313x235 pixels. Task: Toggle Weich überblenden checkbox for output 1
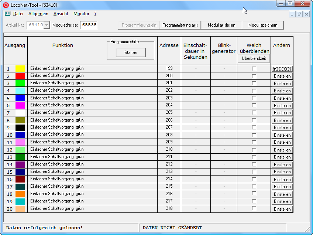[254, 69]
